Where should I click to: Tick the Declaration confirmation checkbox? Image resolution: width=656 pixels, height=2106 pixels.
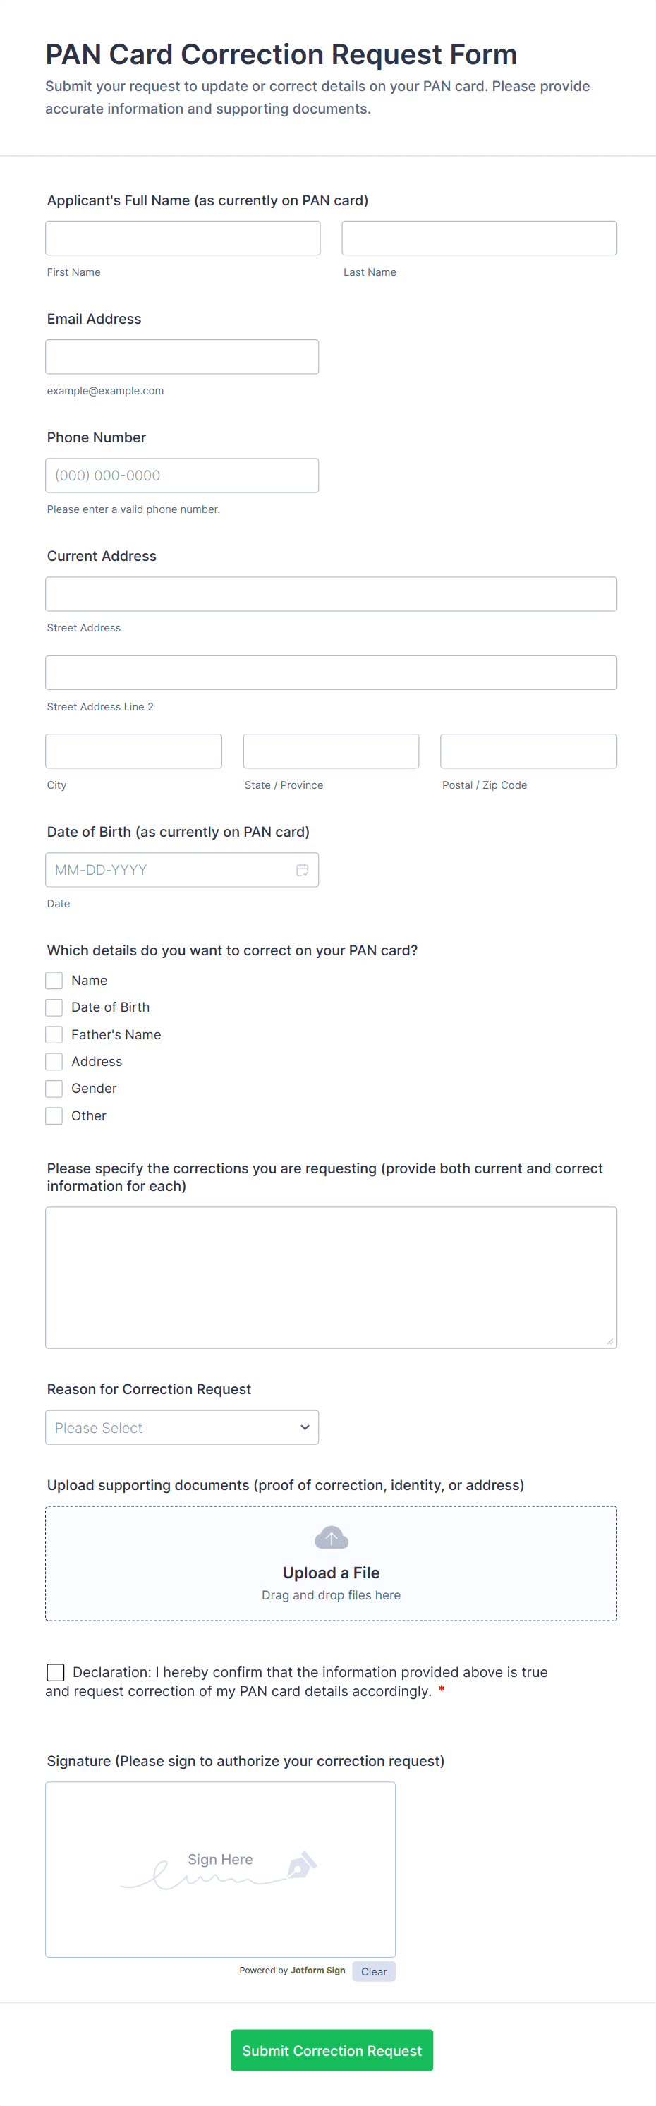(56, 1673)
